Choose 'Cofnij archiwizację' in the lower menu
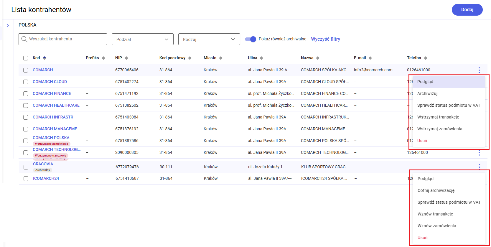491x247 pixels. pos(436,190)
